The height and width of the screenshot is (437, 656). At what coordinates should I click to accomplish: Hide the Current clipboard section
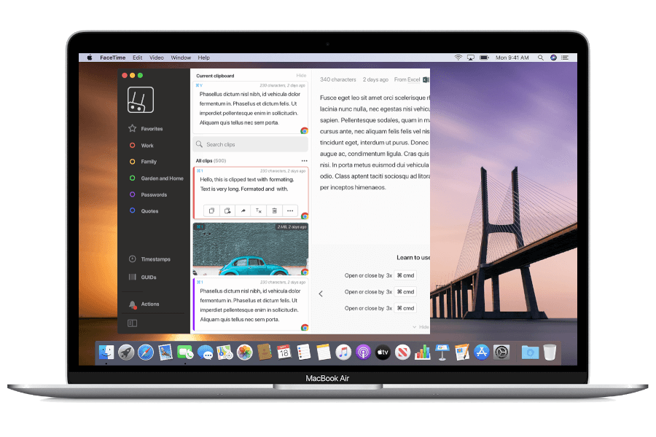click(x=301, y=76)
